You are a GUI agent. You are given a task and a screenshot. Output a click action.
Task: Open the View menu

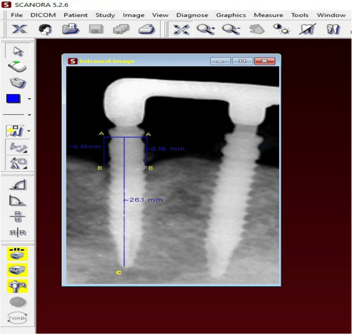coord(160,15)
